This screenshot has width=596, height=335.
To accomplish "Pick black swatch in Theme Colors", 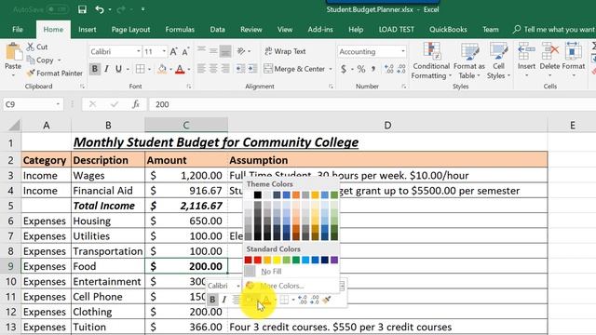I will 258,194.
